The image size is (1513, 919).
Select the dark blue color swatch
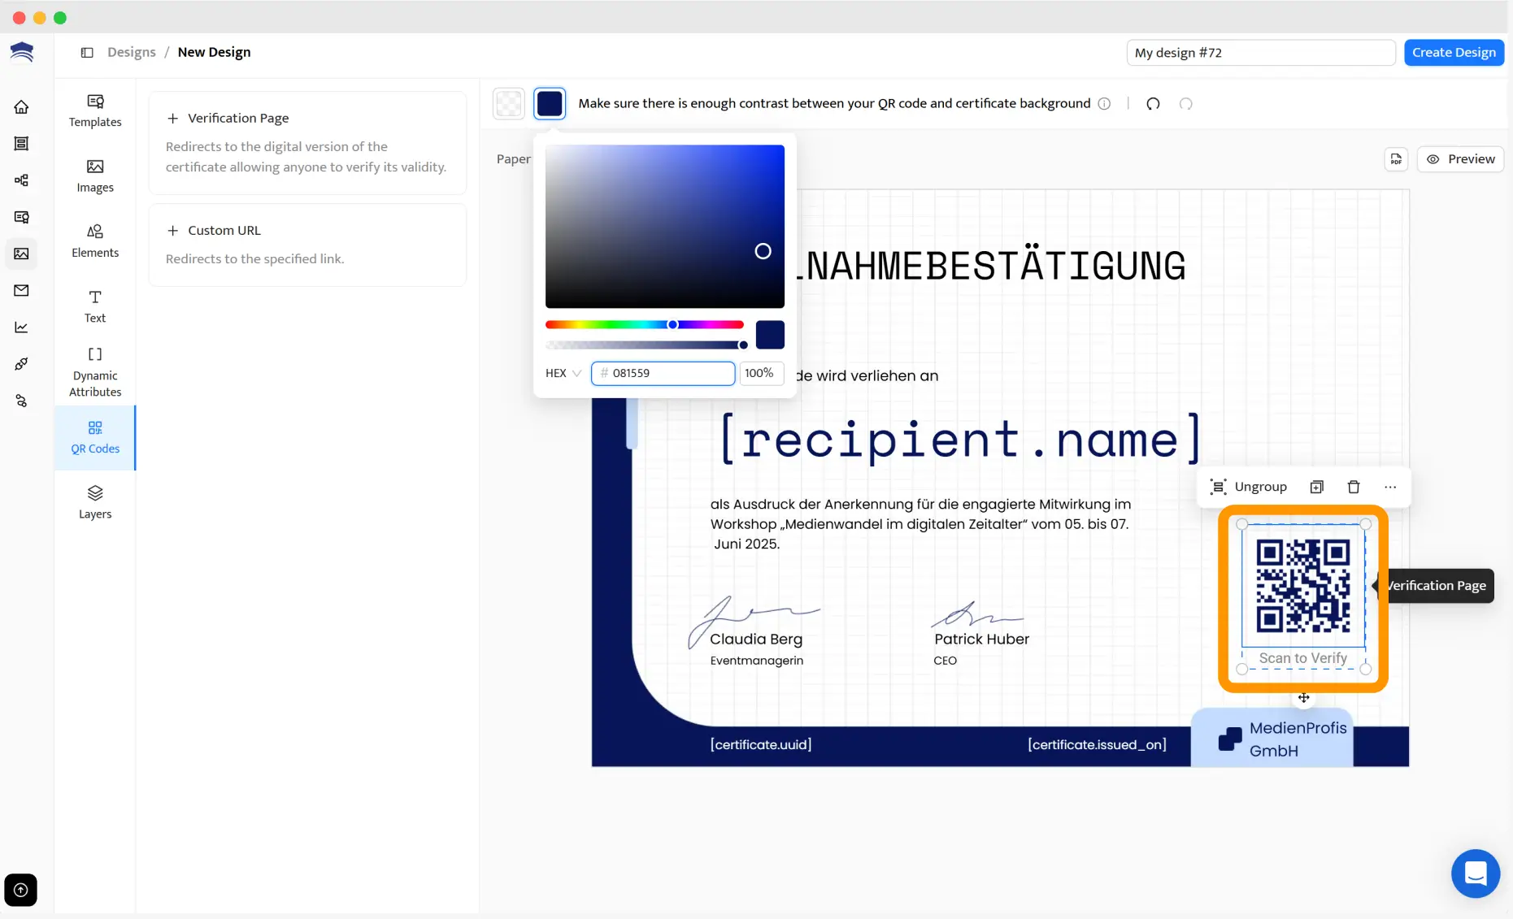[x=550, y=103]
